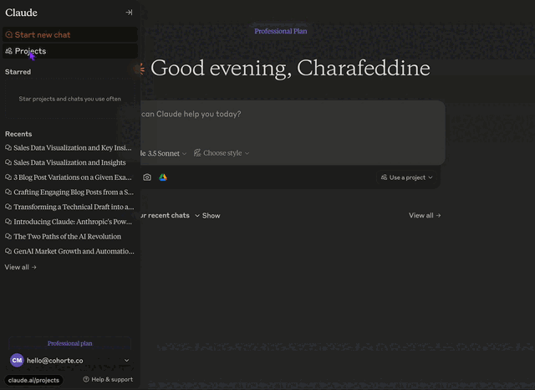Open chat Sales Data Visualization and Key Insi...
Viewport: 535px width, 390px height.
[69, 148]
